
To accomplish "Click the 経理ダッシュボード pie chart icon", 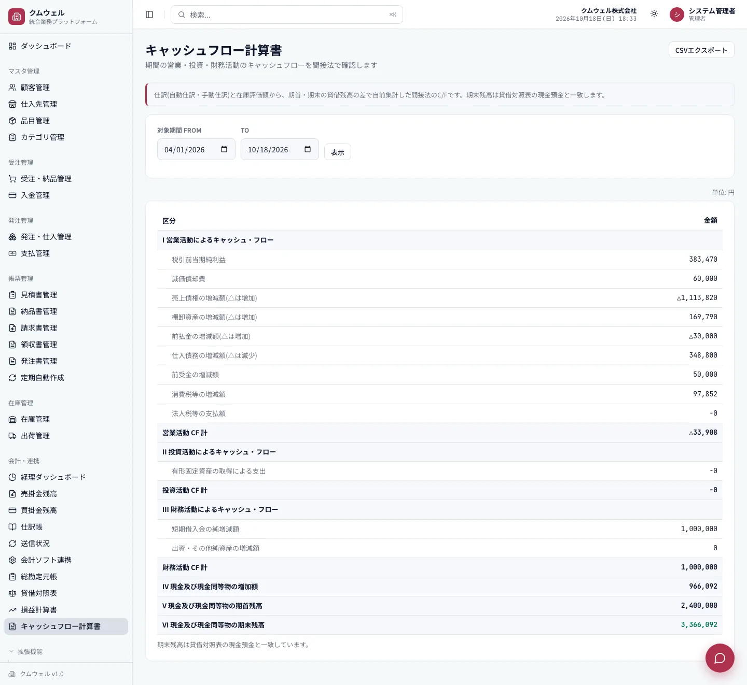I will pos(12,477).
